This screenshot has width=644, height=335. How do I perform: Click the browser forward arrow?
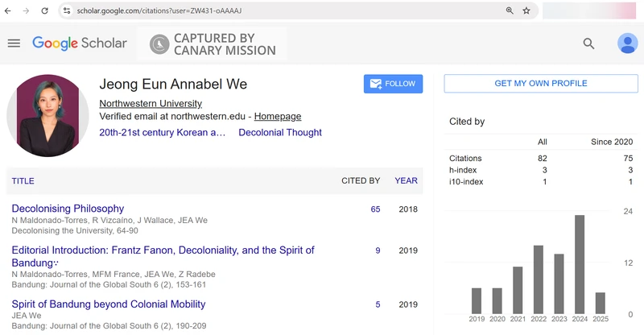point(27,10)
